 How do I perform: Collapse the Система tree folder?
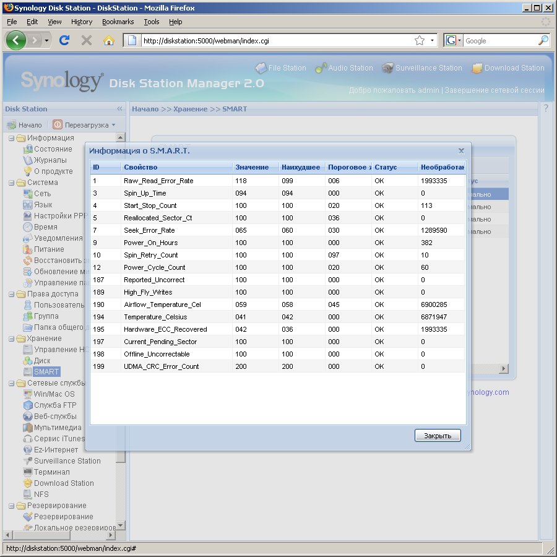pos(12,183)
